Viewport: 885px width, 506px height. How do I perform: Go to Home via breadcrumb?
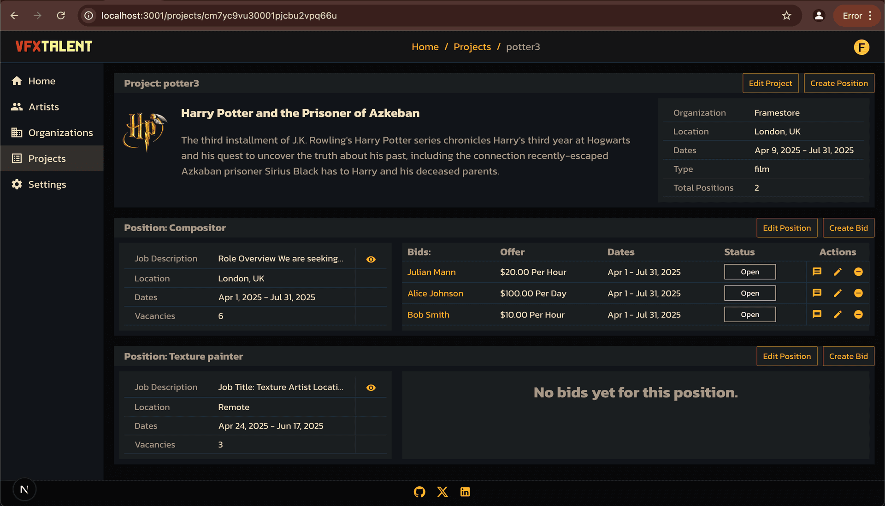[x=425, y=47]
